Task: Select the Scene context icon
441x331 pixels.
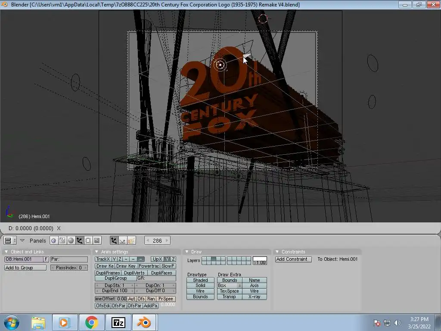Action: pyautogui.click(x=97, y=240)
